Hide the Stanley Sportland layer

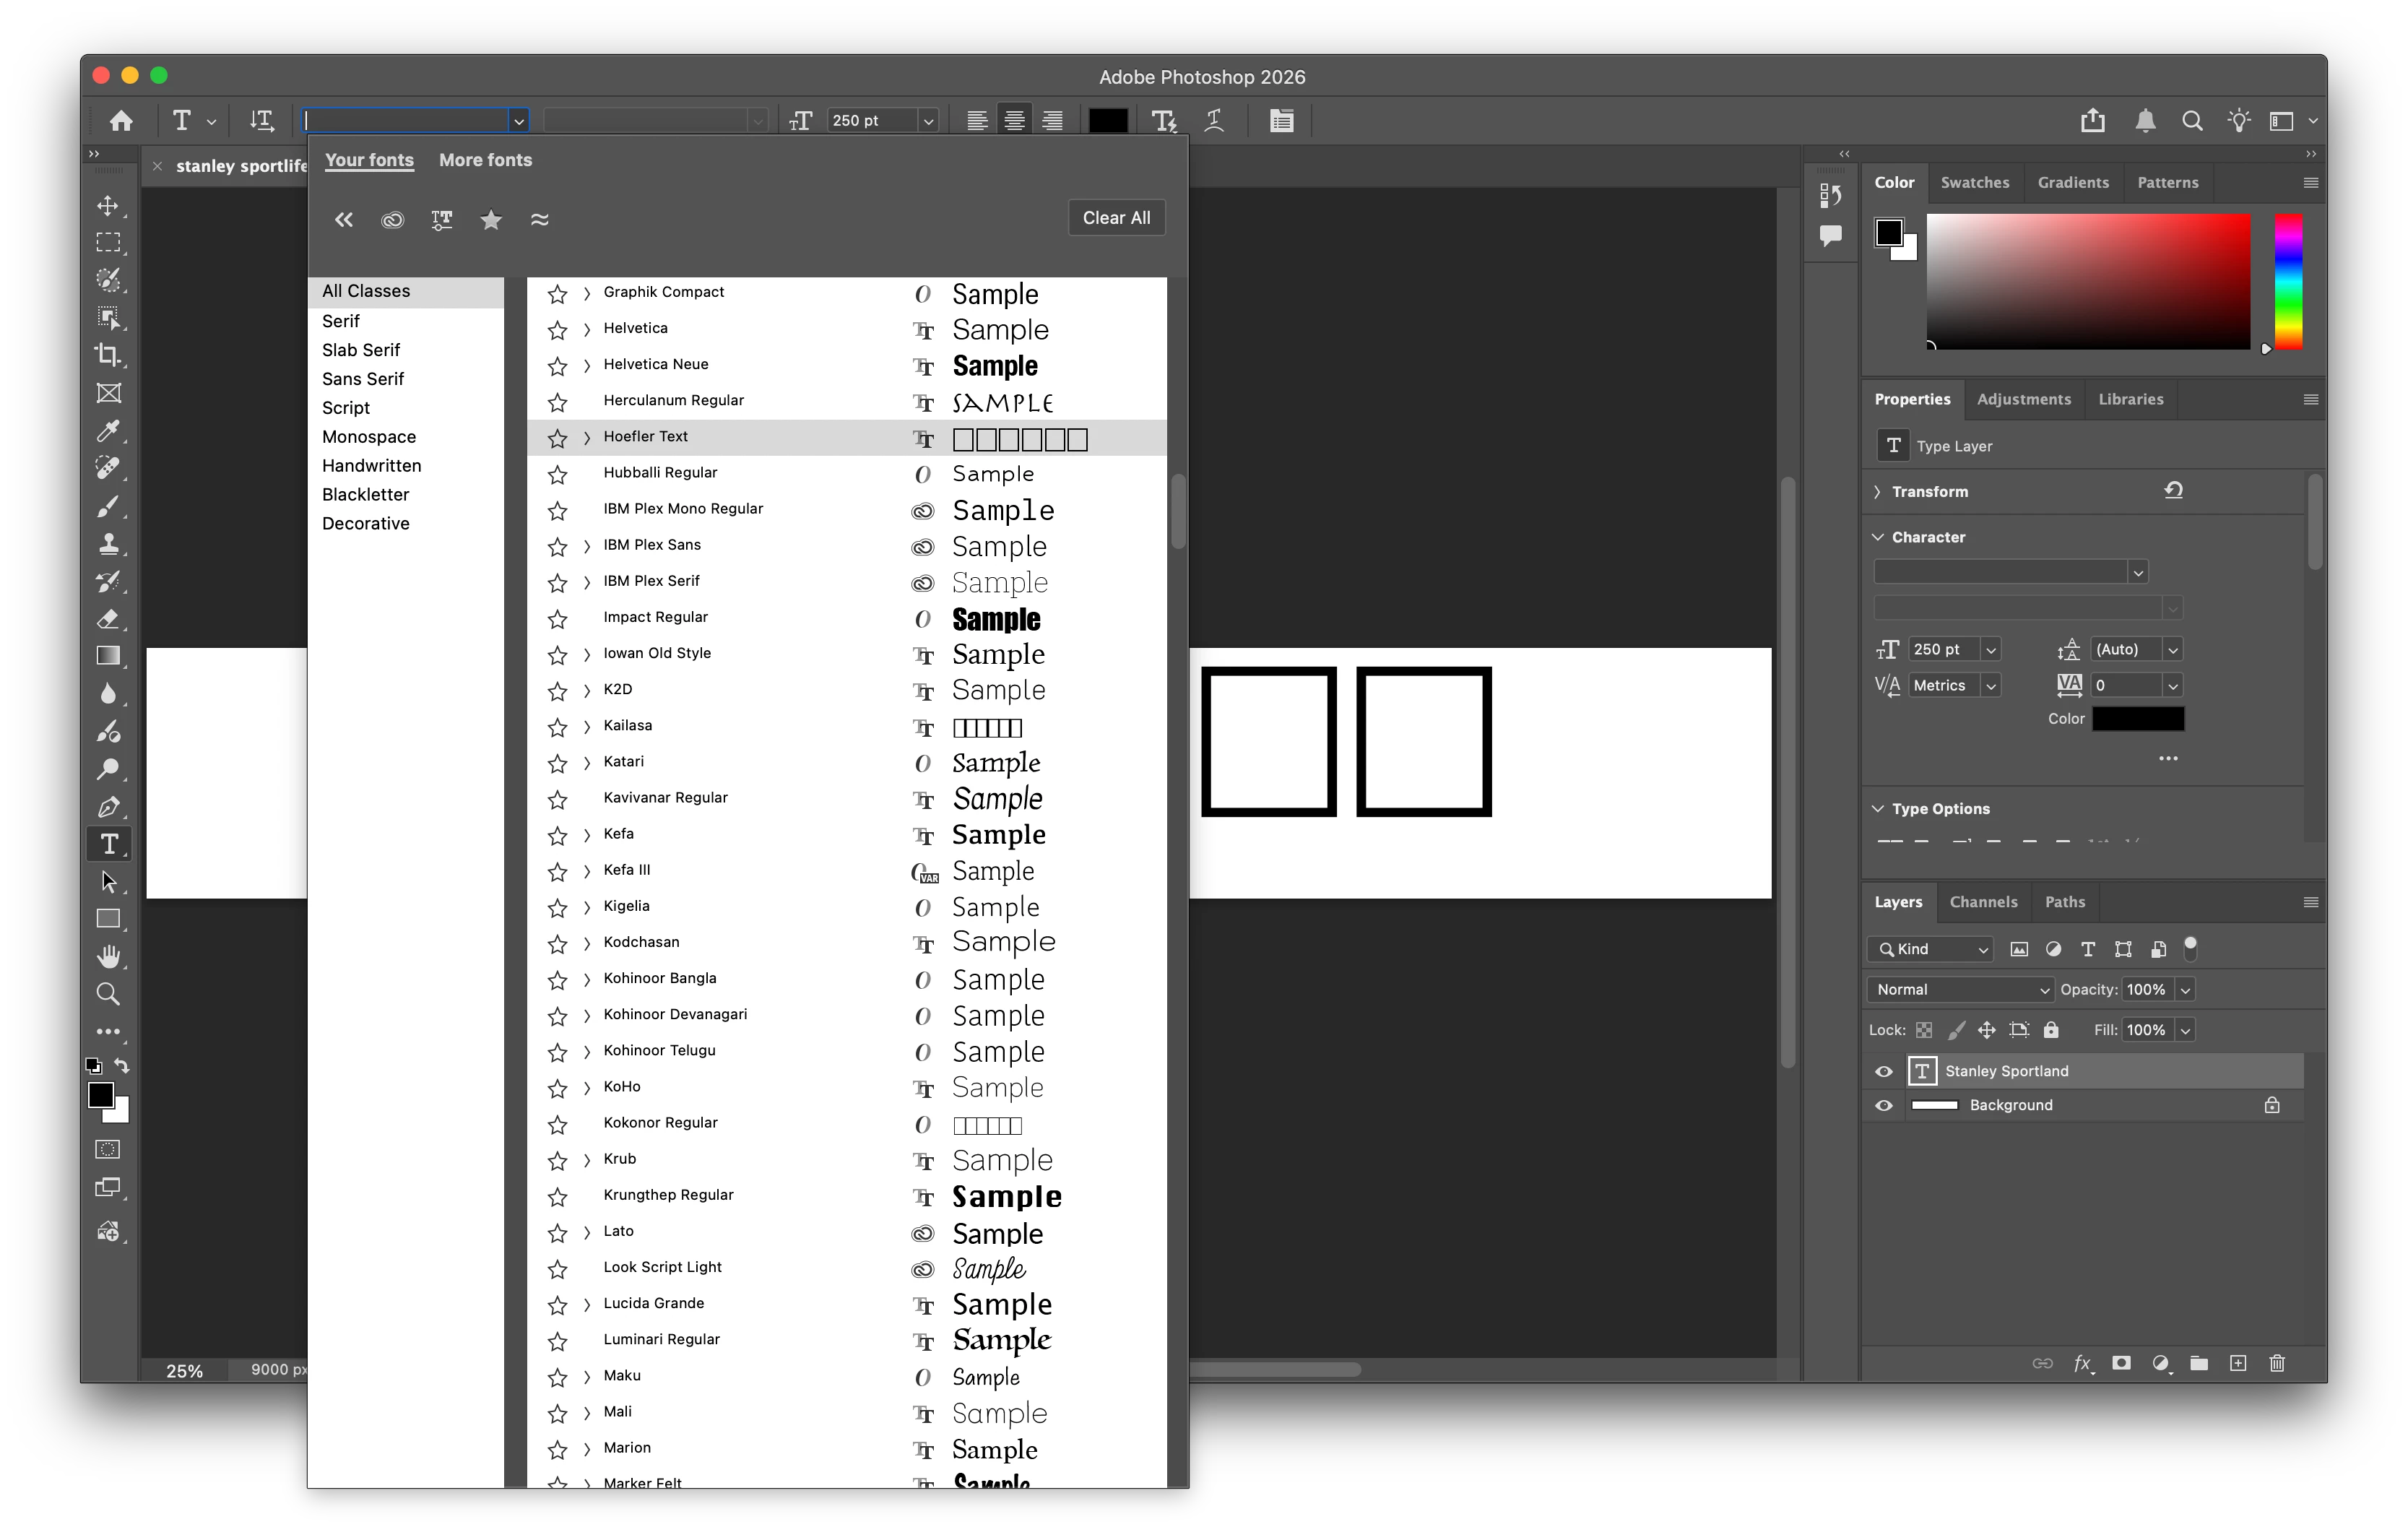1884,1071
